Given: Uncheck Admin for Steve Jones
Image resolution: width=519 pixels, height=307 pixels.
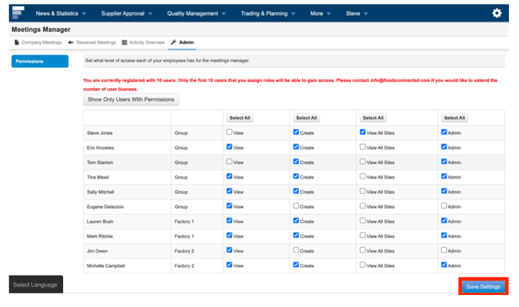Looking at the screenshot, I should (444, 132).
